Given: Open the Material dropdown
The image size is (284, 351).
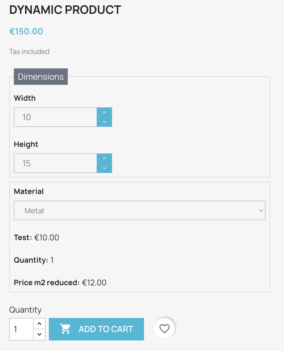Looking at the screenshot, I should [x=139, y=210].
